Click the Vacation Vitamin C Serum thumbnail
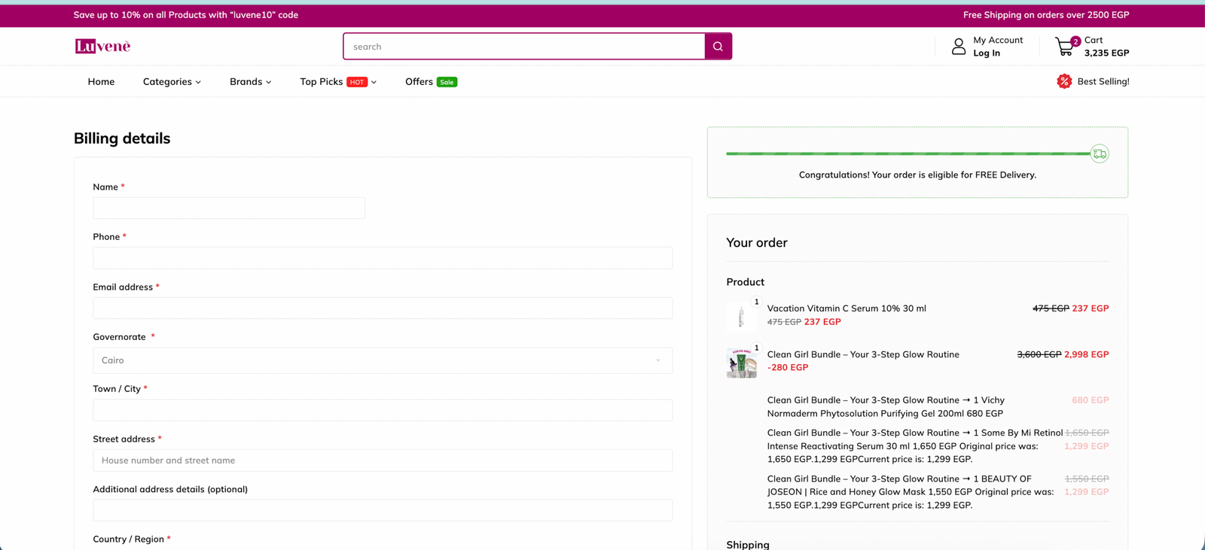 coord(741,316)
